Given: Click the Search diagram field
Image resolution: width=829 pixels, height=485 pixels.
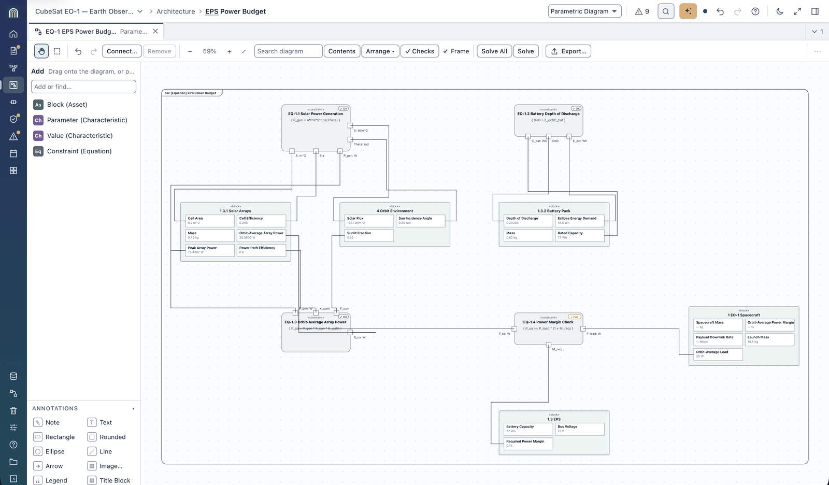Looking at the screenshot, I should click(x=288, y=51).
